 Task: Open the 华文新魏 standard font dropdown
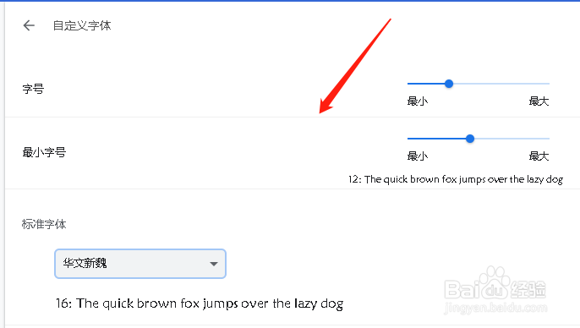[x=140, y=264]
